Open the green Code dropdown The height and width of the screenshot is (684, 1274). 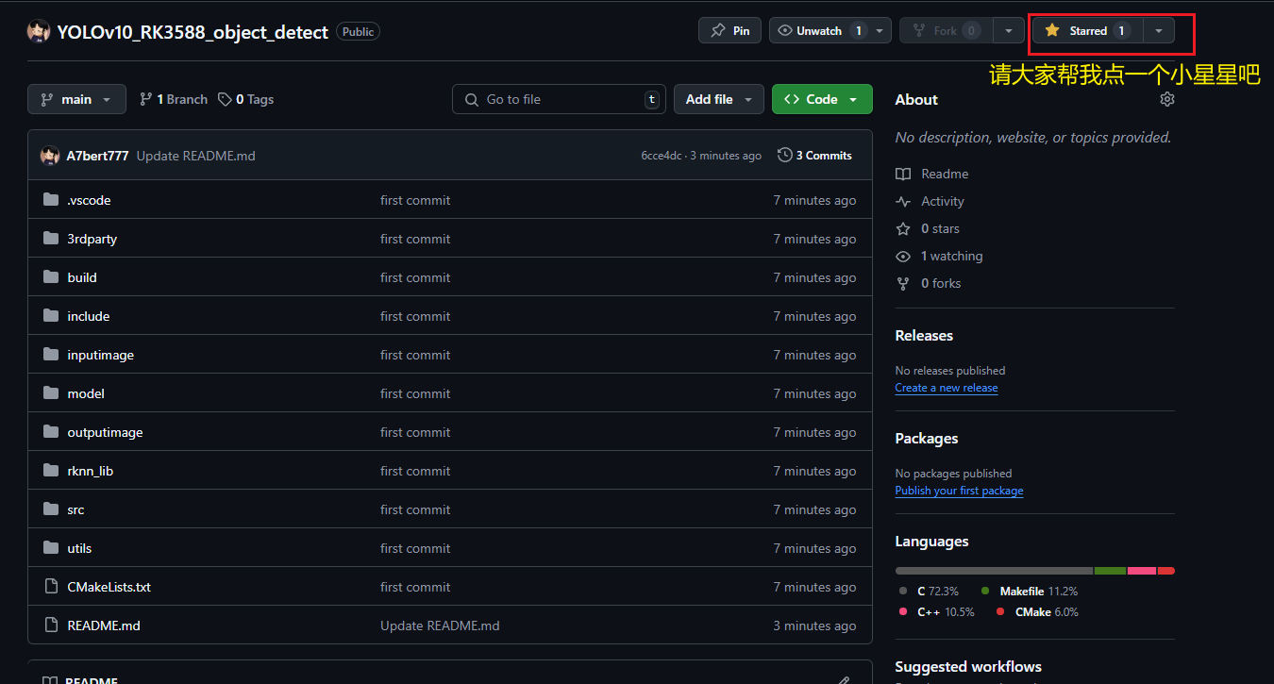822,99
